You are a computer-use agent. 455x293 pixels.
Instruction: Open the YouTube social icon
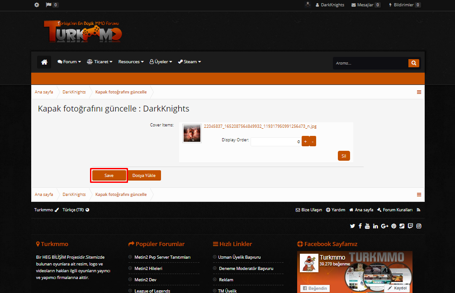click(367, 226)
